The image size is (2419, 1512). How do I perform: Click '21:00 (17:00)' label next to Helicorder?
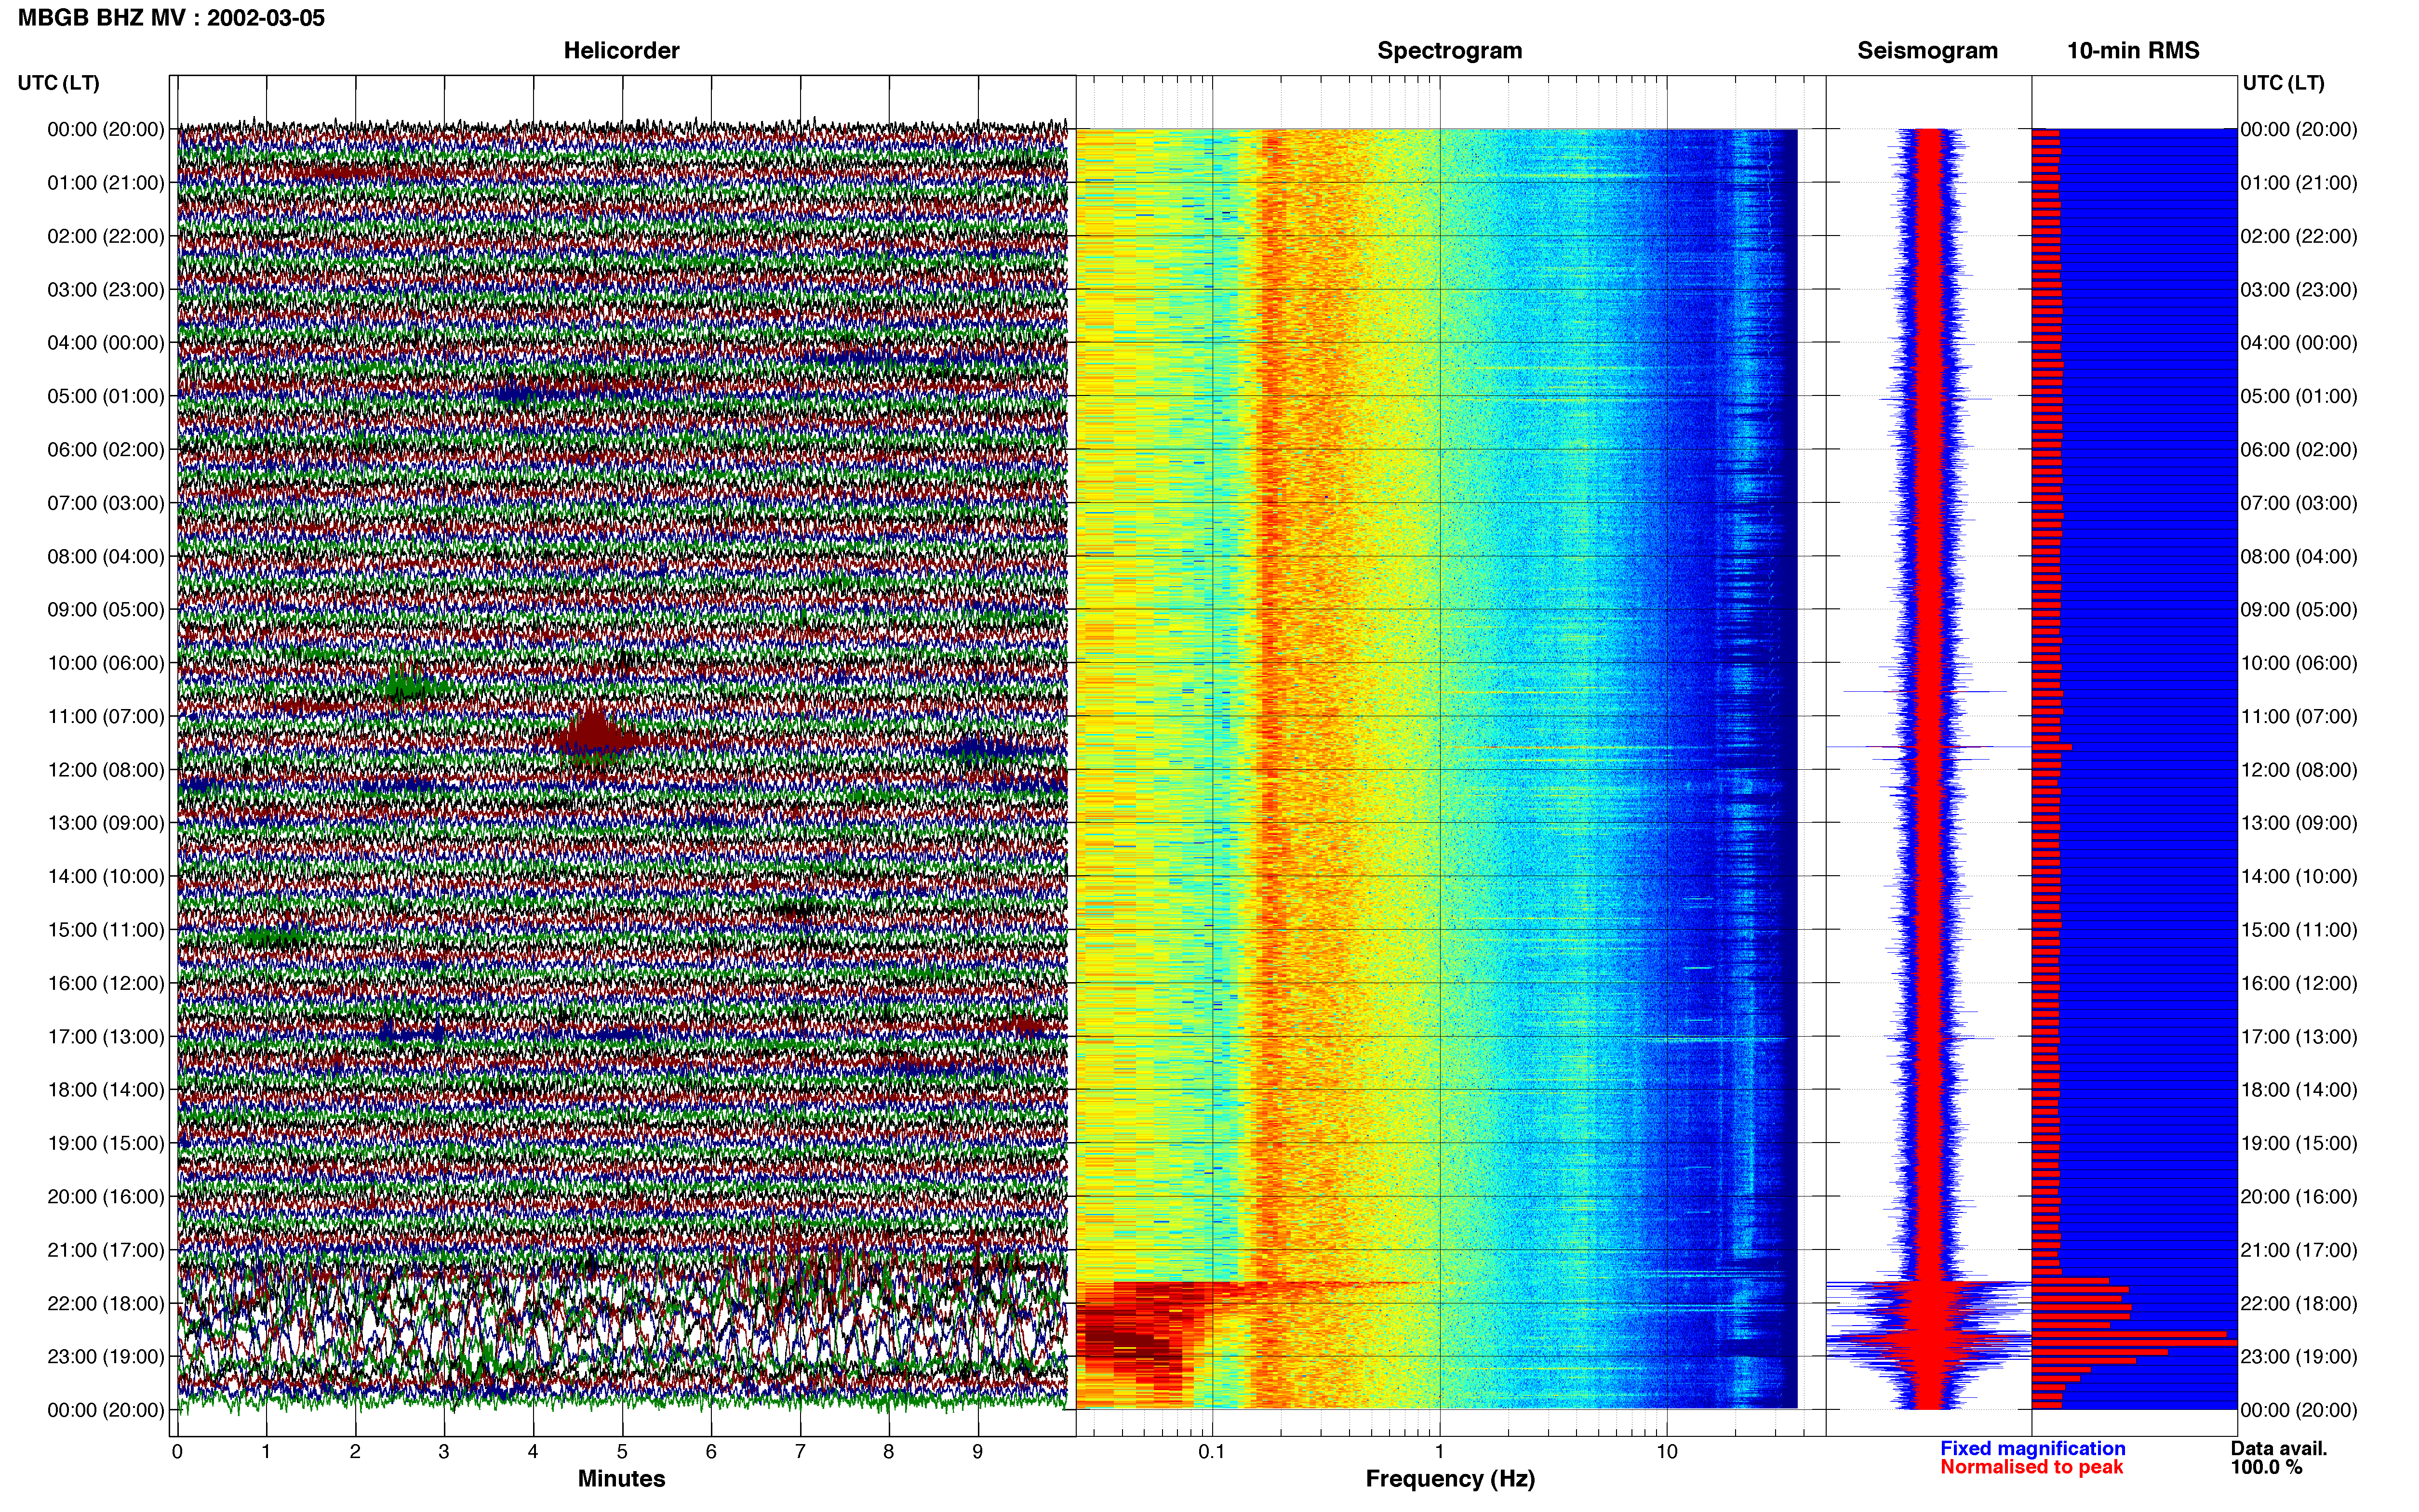point(106,1250)
